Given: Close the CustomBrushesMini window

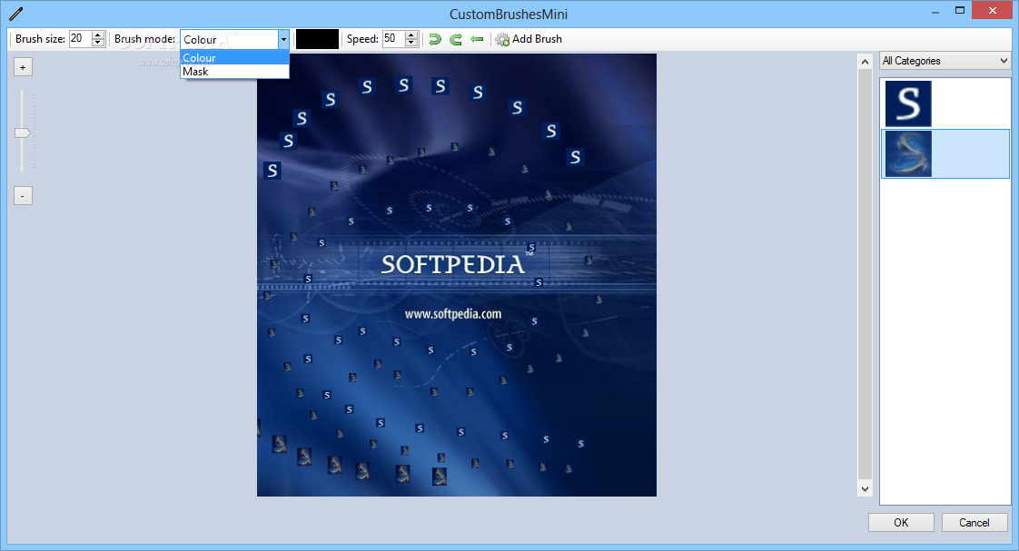Looking at the screenshot, I should 992,10.
